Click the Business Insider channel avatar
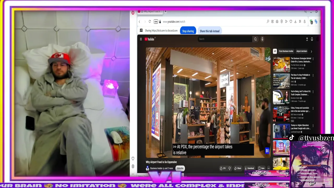Screen dimensions: 334x188 pyautogui.click(x=147, y=168)
